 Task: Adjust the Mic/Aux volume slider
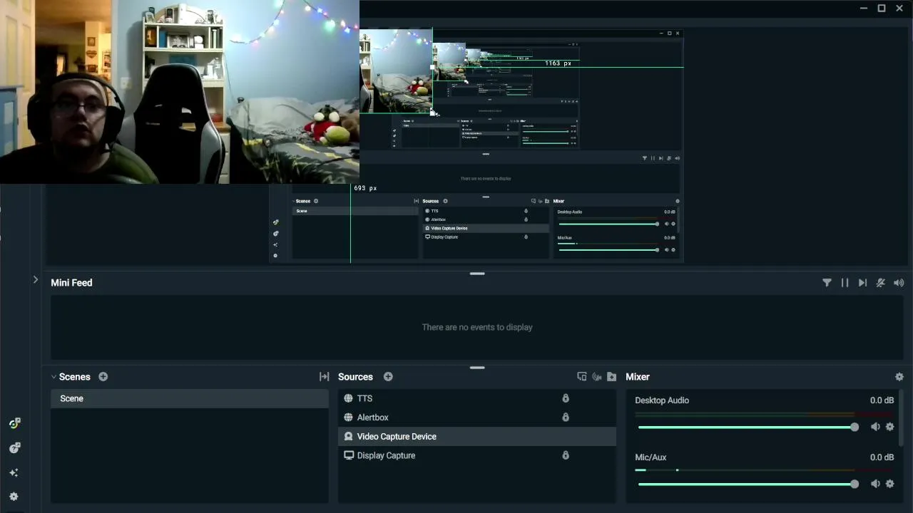[x=748, y=484]
